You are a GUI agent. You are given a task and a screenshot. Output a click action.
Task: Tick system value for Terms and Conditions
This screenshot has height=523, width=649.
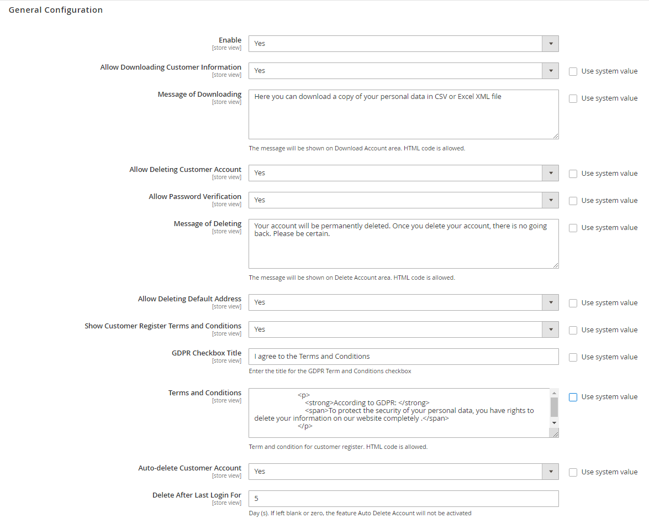point(573,397)
